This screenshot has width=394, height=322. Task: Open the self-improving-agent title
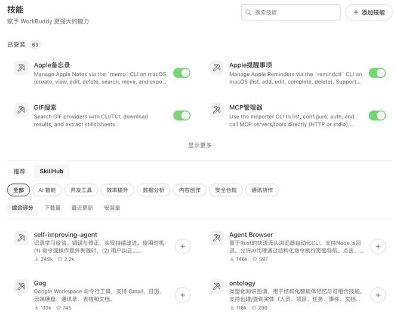[x=65, y=235]
